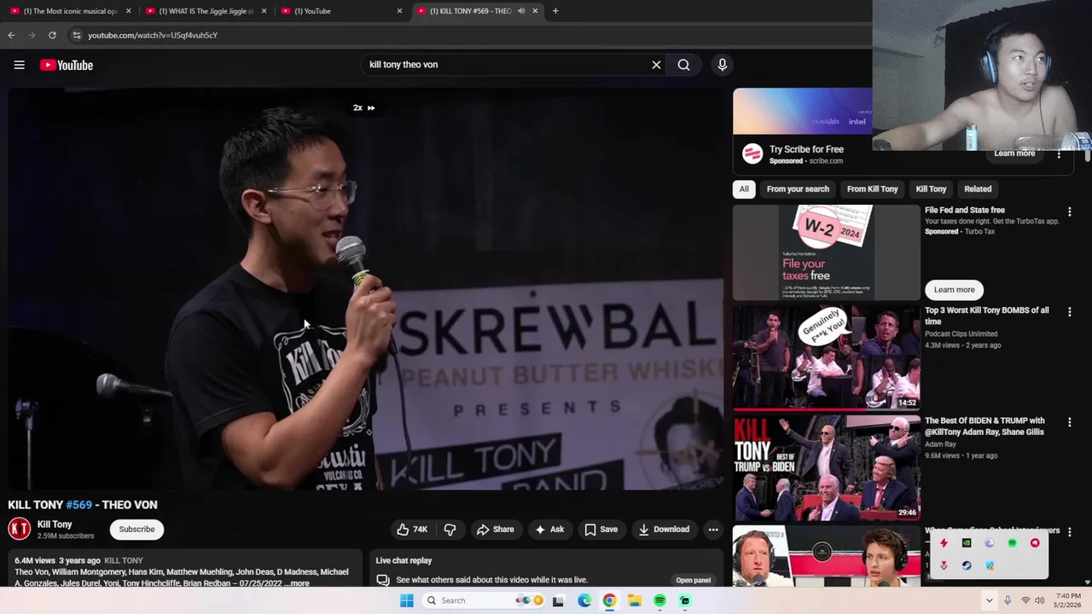Select the From Kill Tony chip

(x=872, y=189)
